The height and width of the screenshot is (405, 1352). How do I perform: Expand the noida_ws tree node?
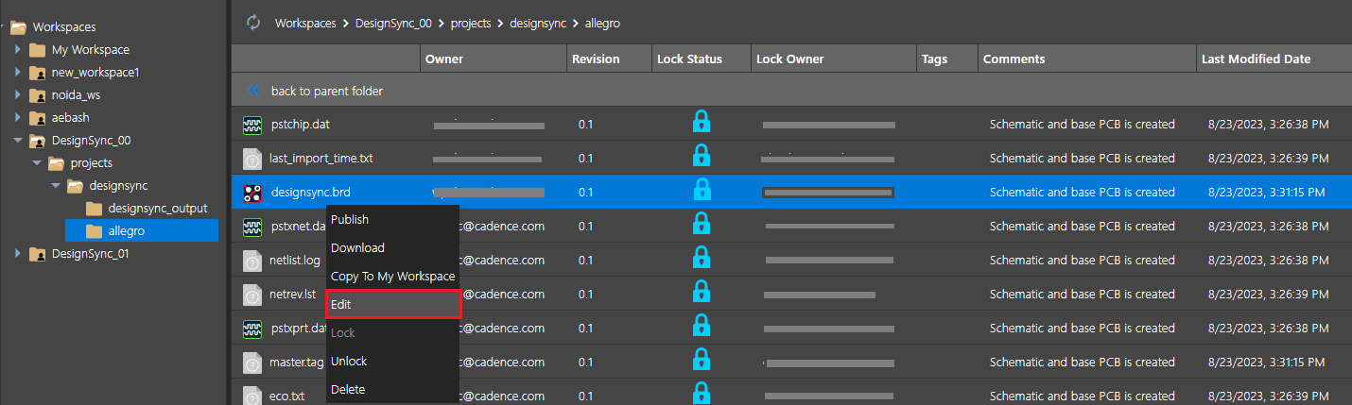pos(17,95)
